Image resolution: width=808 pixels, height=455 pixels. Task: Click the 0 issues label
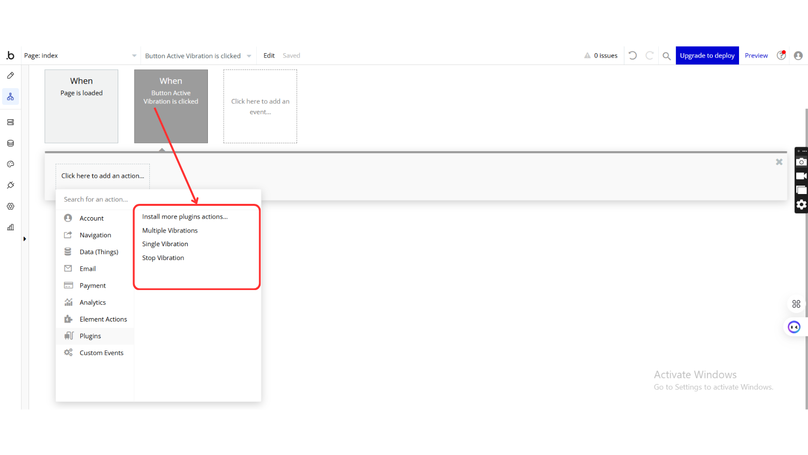606,56
